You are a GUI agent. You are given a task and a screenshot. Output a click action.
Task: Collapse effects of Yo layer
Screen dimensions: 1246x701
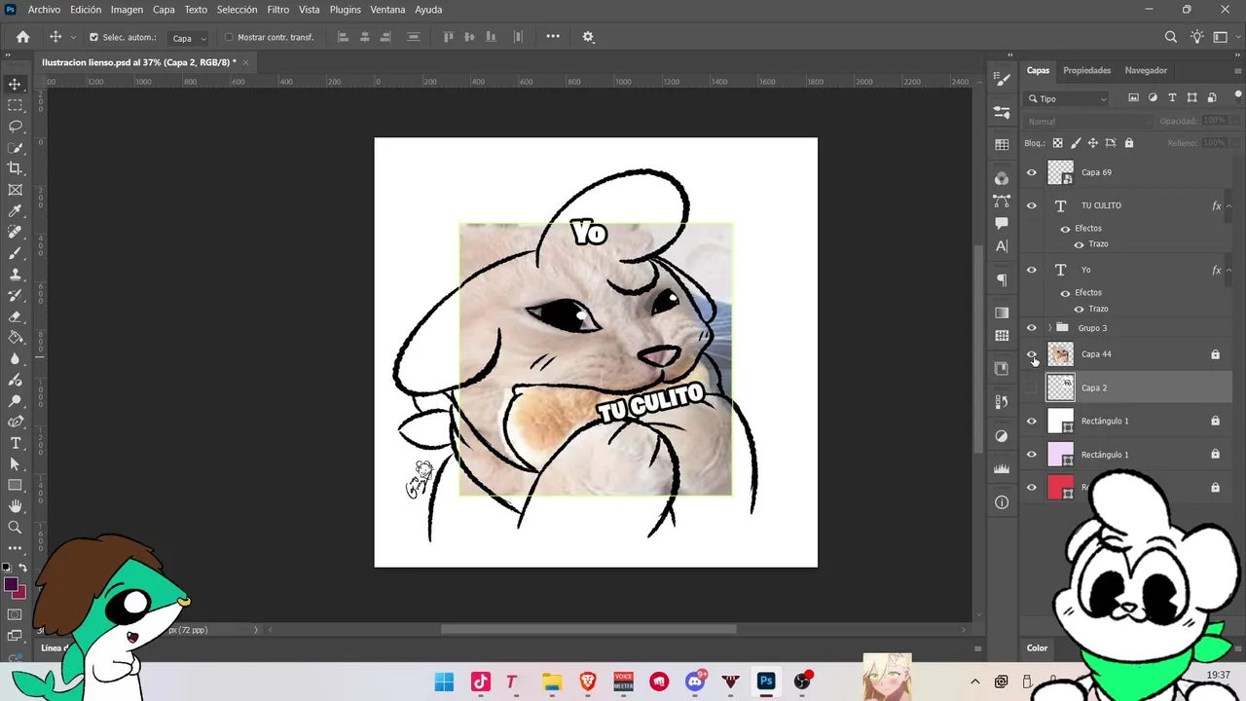click(x=1229, y=270)
